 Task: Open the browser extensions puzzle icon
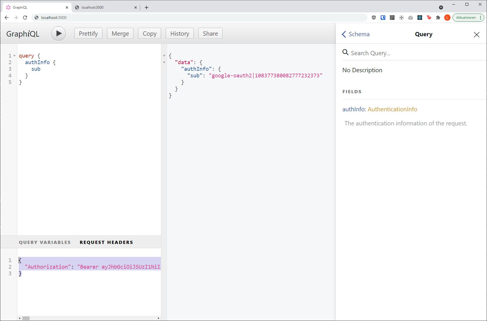click(x=438, y=18)
